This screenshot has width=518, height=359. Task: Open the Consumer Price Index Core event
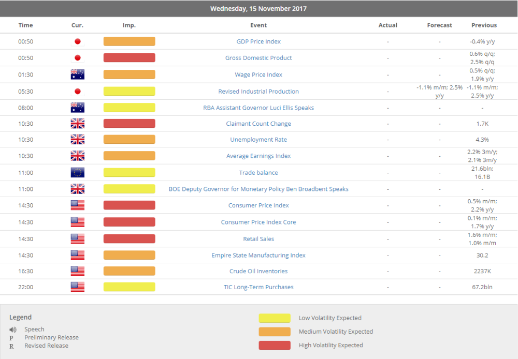click(x=258, y=221)
